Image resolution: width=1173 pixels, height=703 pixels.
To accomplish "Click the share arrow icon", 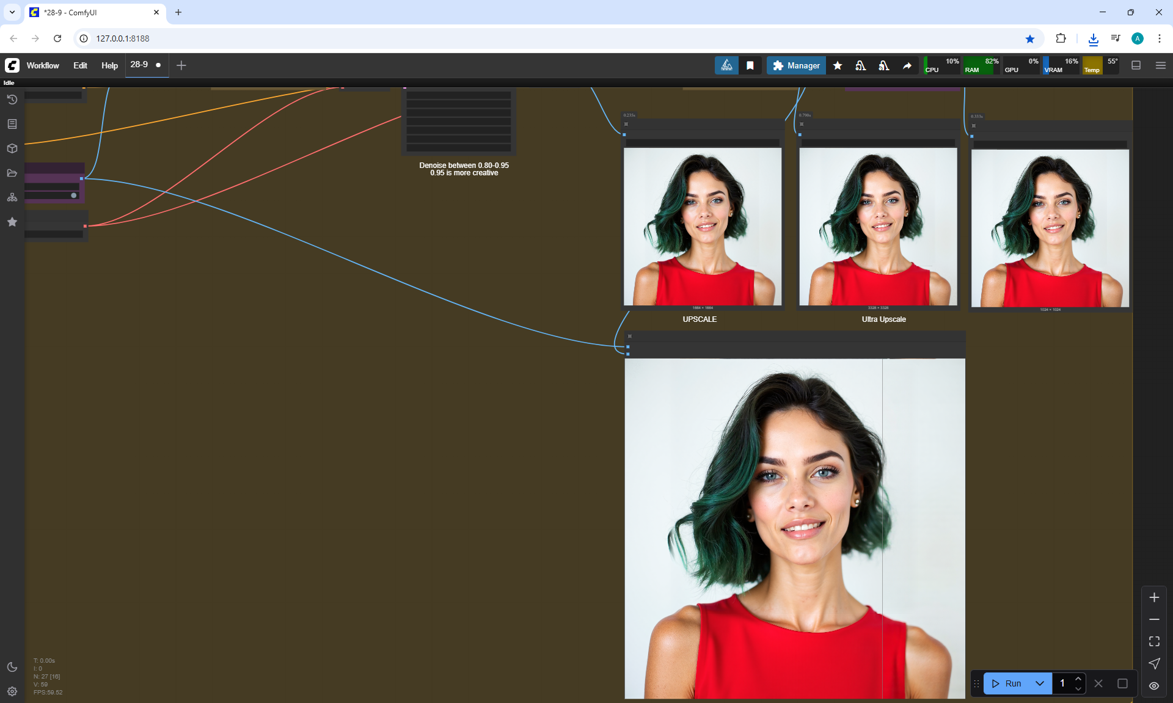I will 907,65.
